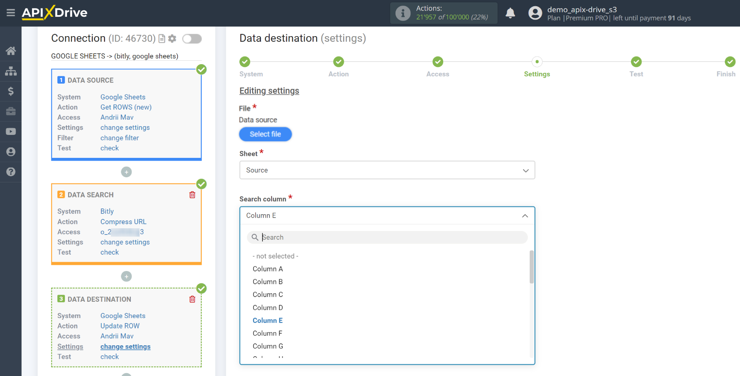Image resolution: width=740 pixels, height=376 pixels.
Task: Click the Editing settings heading
Action: pyautogui.click(x=269, y=91)
